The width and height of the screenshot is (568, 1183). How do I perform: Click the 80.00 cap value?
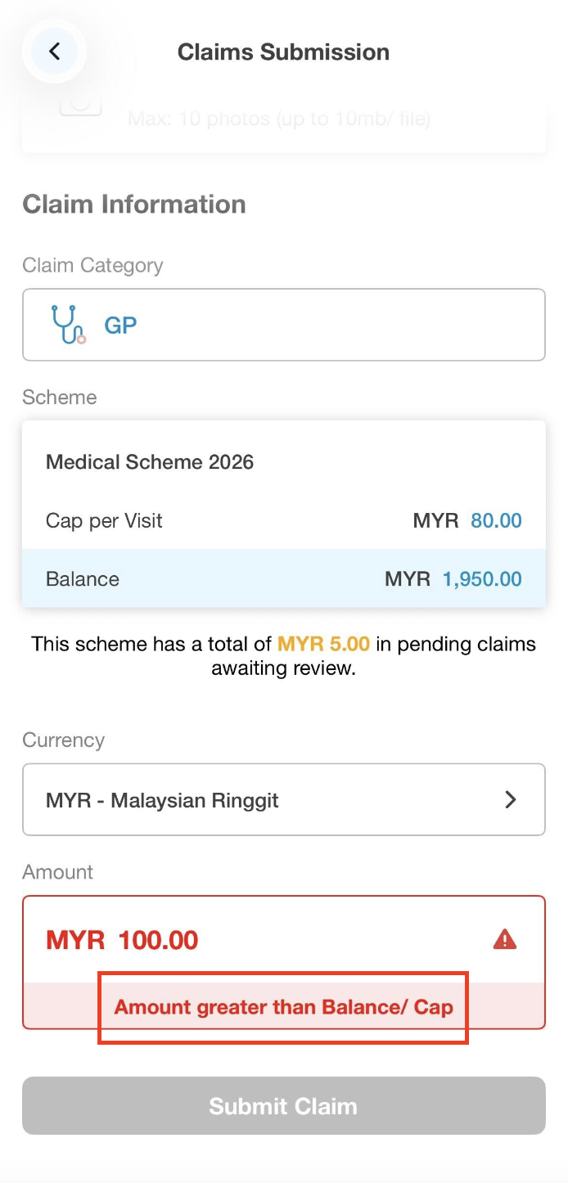(x=496, y=520)
